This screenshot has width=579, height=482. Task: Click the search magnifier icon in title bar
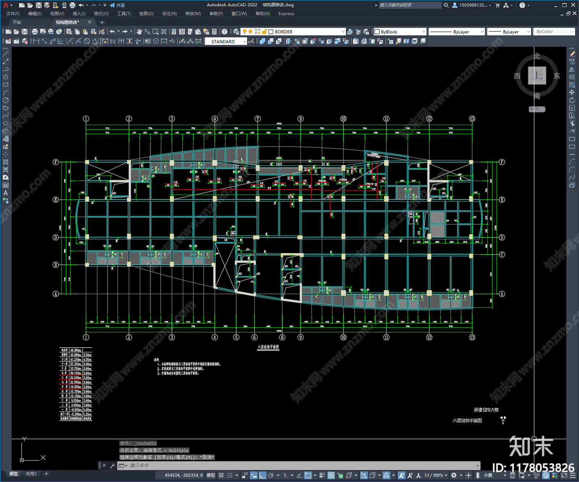pos(446,5)
